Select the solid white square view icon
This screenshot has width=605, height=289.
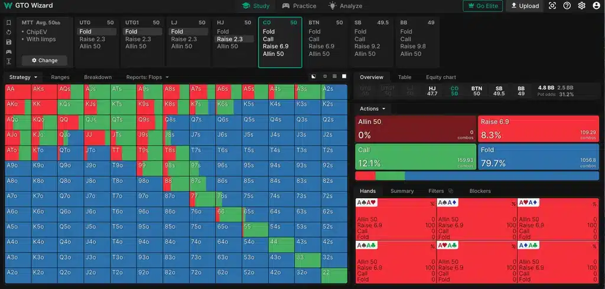tap(344, 77)
